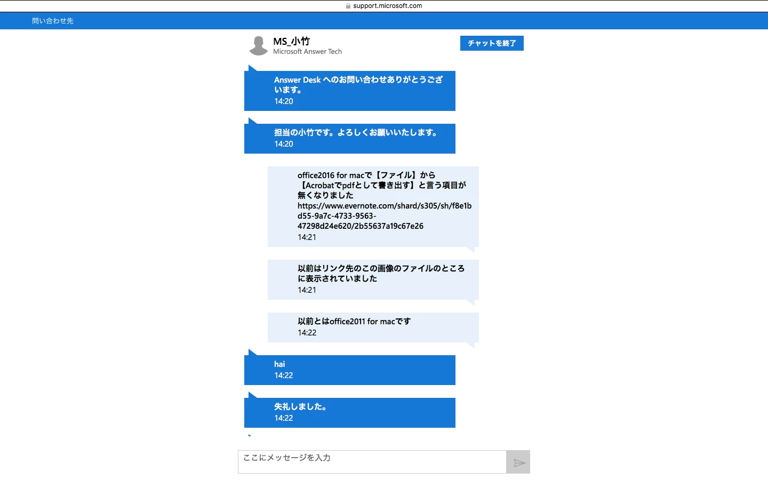Click the lock icon beside support.microsoft.com
This screenshot has width=768, height=480.
tap(348, 6)
